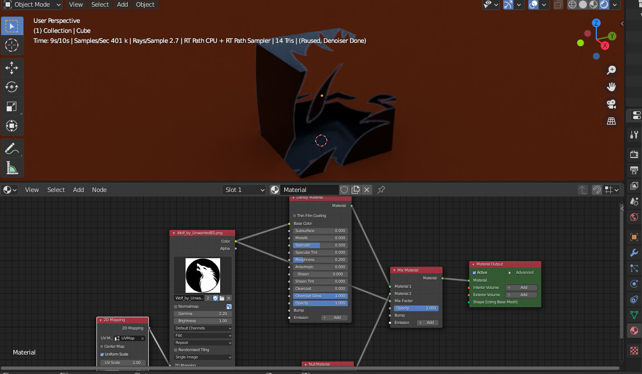This screenshot has width=642, height=374.
Task: Open Modifier properties tab (blue wrench)
Action: click(634, 253)
